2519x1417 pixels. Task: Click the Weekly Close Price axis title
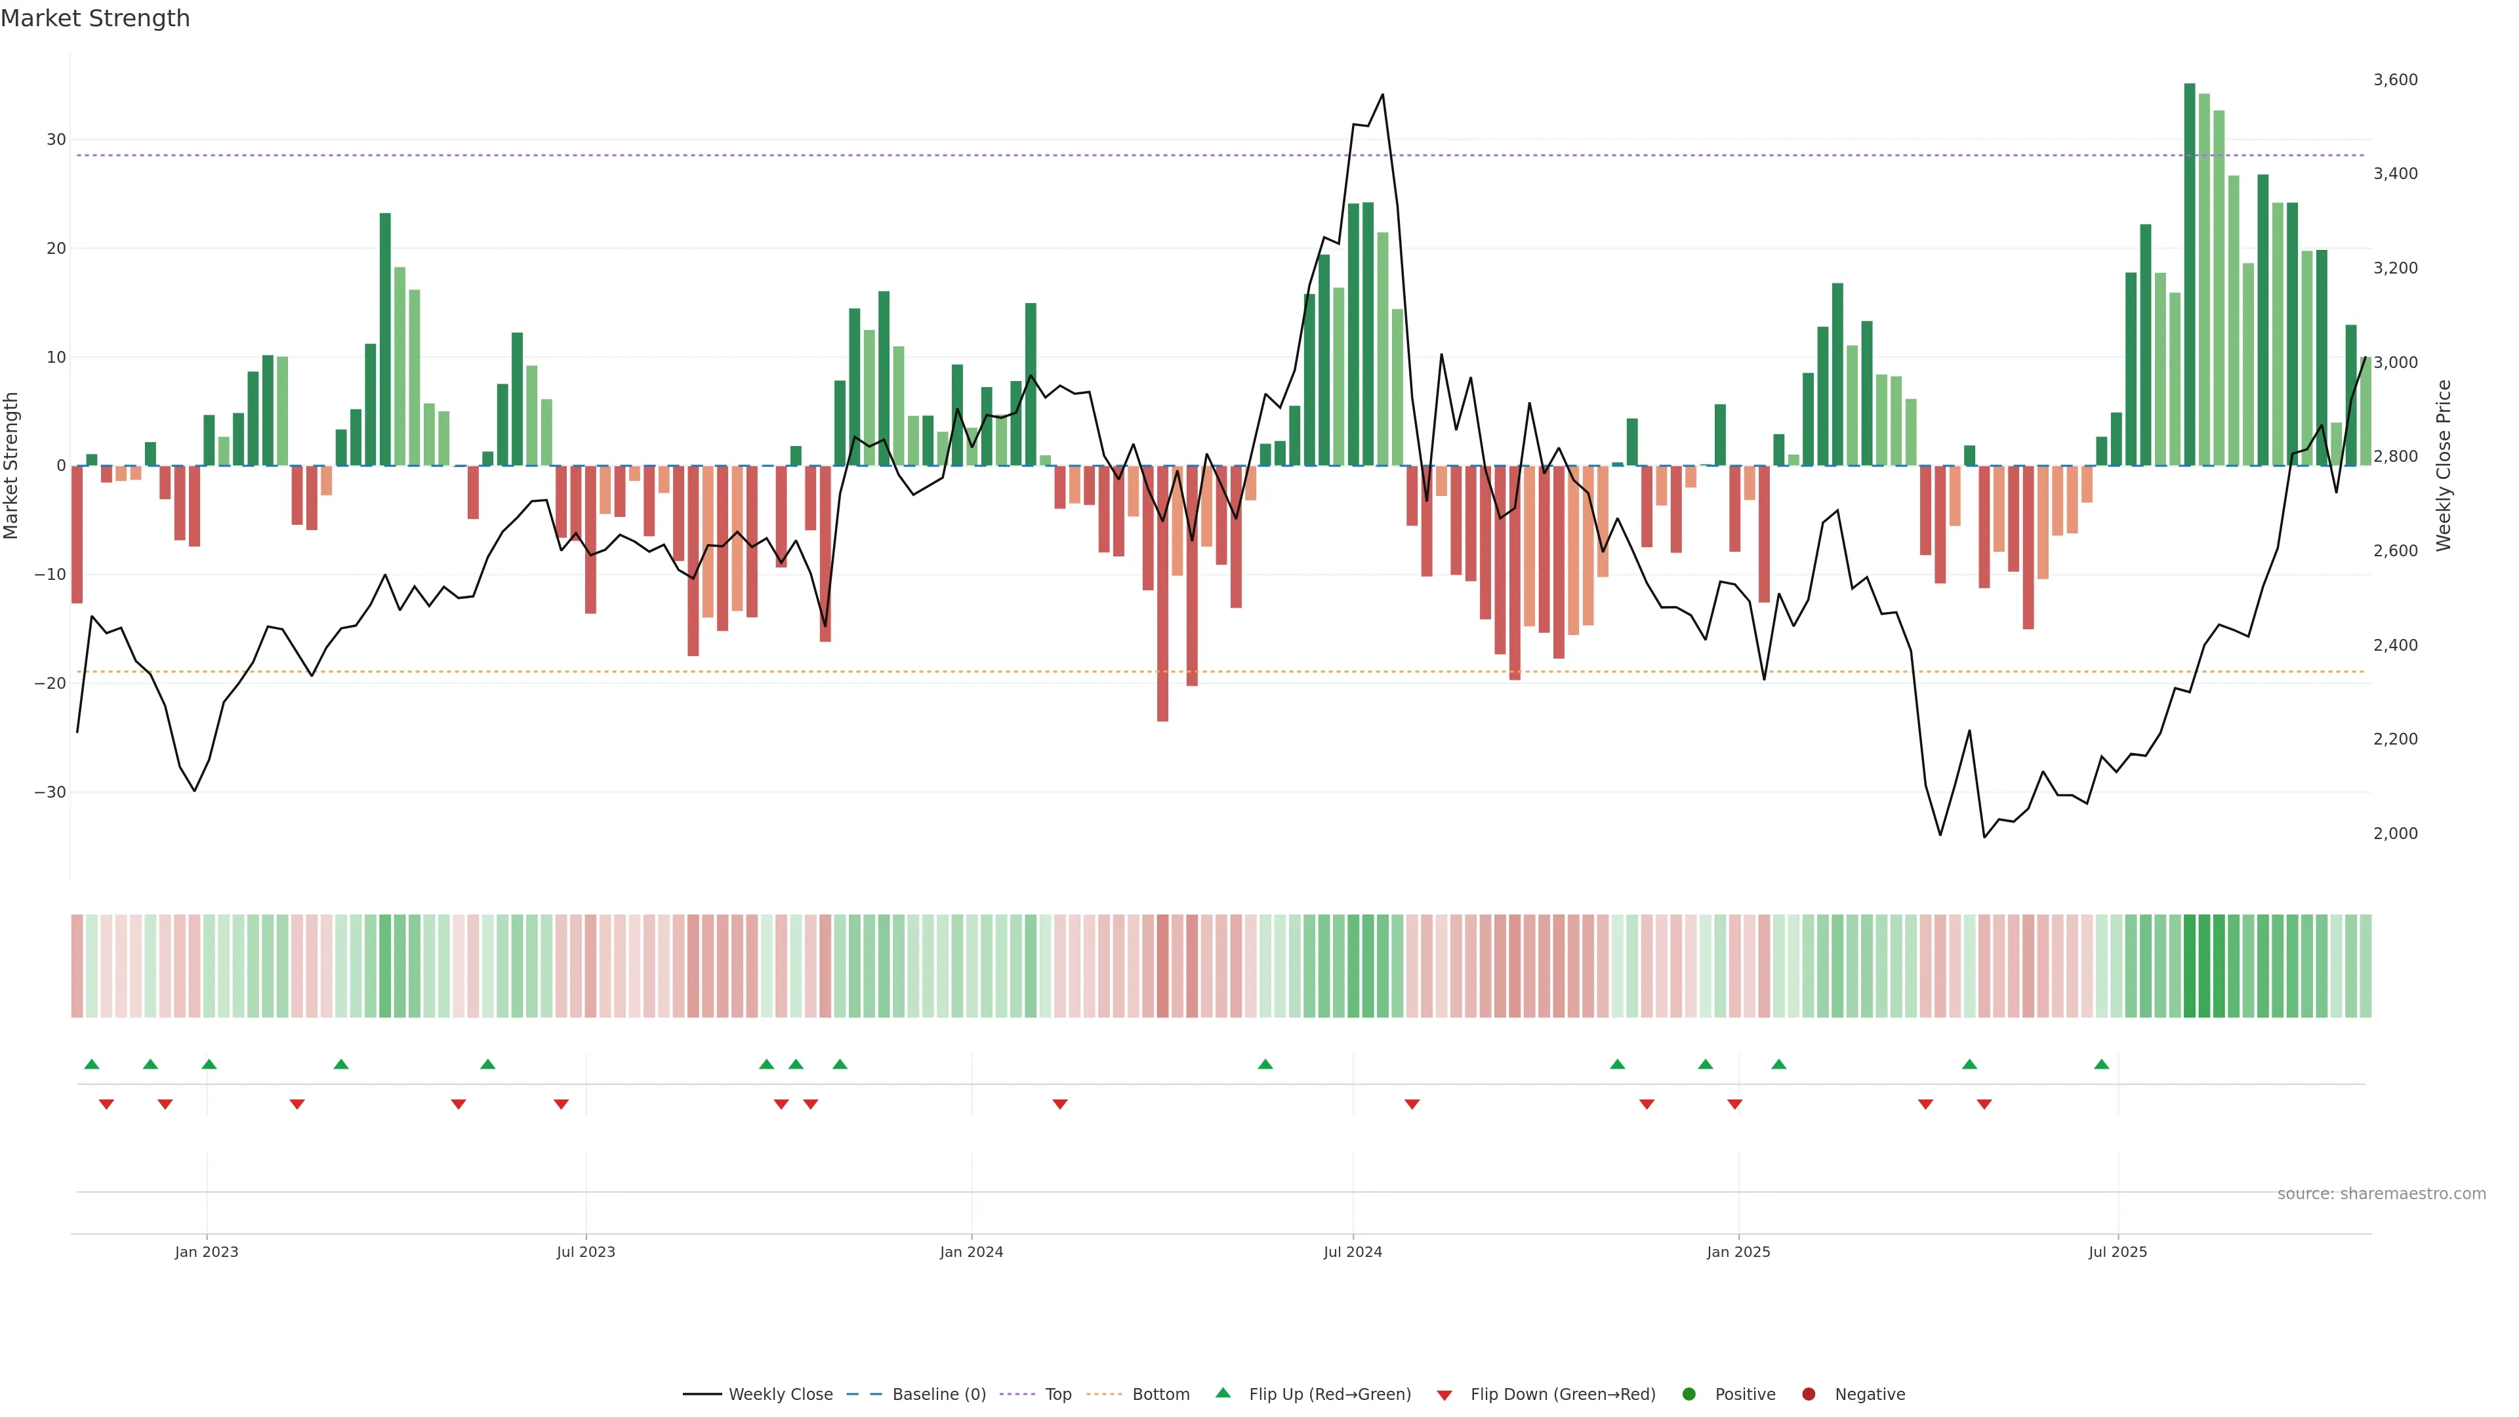(2444, 466)
